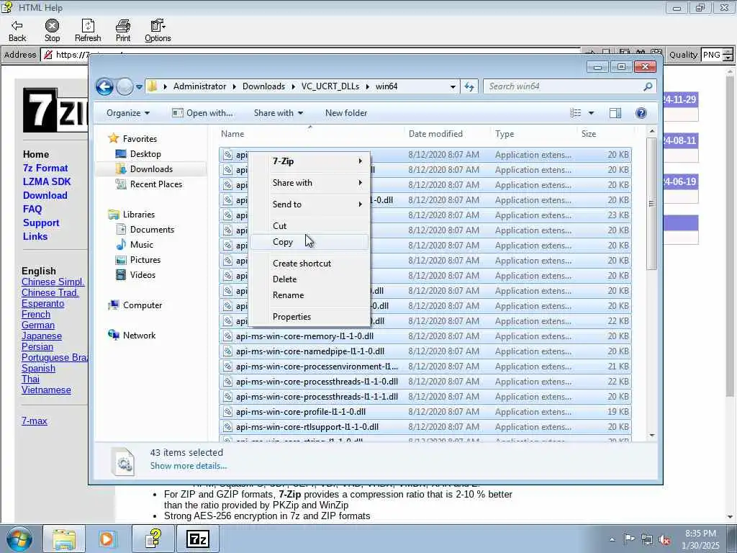Viewport: 737px width, 553px height.
Task: Choose Create shortcut from context menu
Action: coord(309,264)
